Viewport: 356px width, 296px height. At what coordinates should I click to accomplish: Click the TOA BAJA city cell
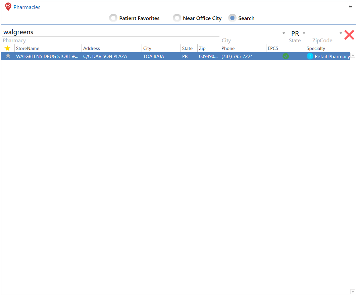pos(153,56)
